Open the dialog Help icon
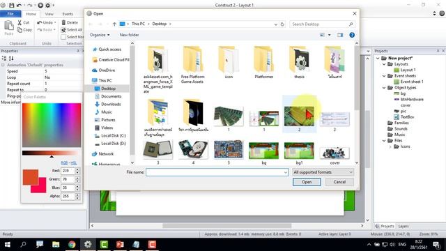 pos(352,35)
